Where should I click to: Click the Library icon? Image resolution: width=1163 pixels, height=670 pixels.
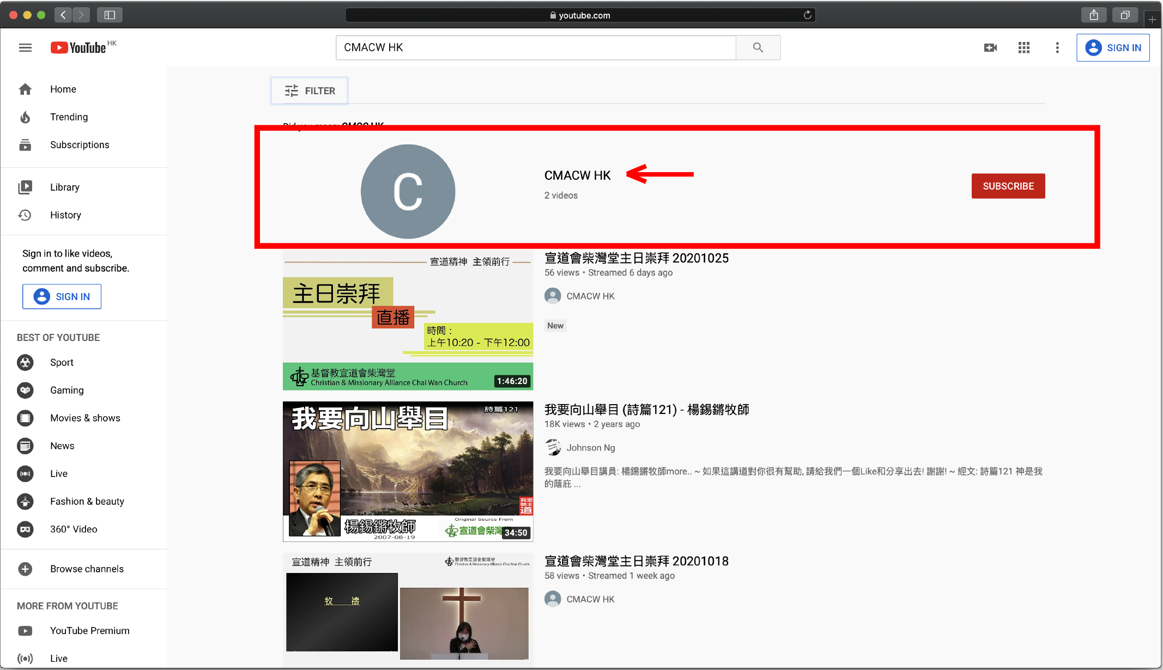pos(25,187)
